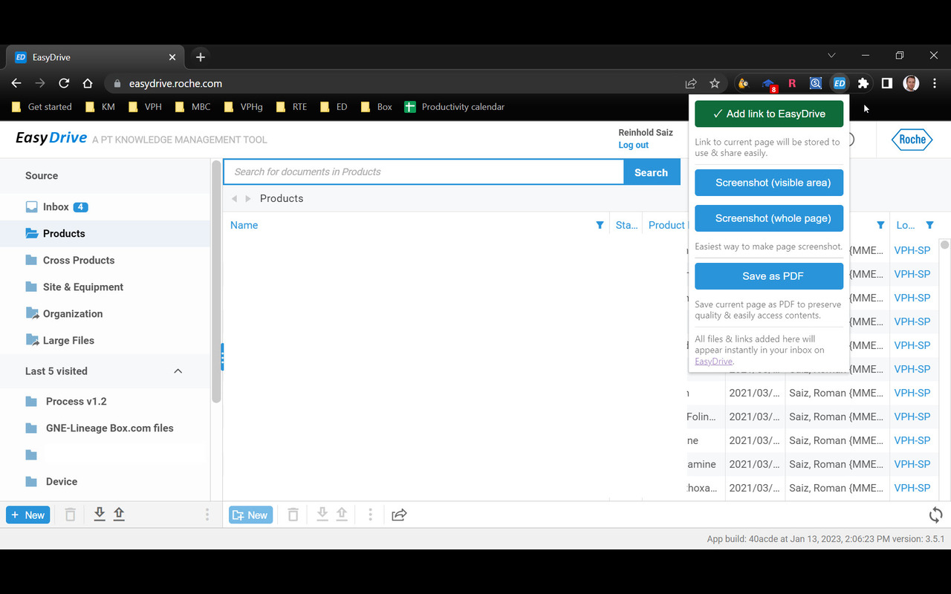Open the Cross Products folder

(x=79, y=260)
